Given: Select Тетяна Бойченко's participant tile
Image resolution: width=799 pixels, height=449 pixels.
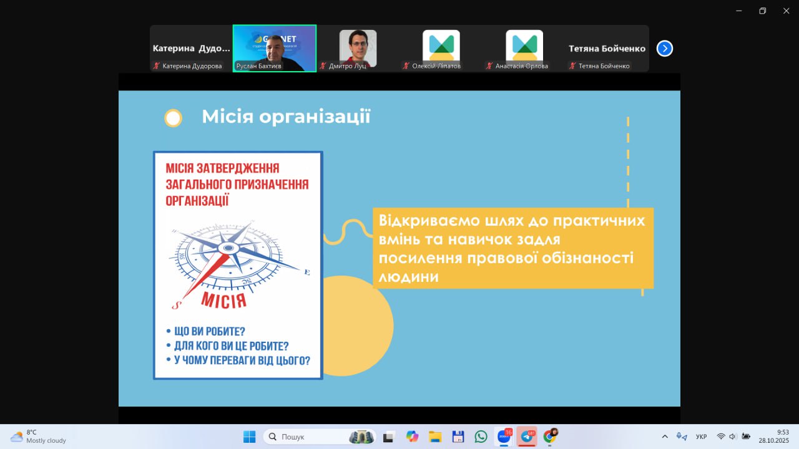Looking at the screenshot, I should coord(607,49).
